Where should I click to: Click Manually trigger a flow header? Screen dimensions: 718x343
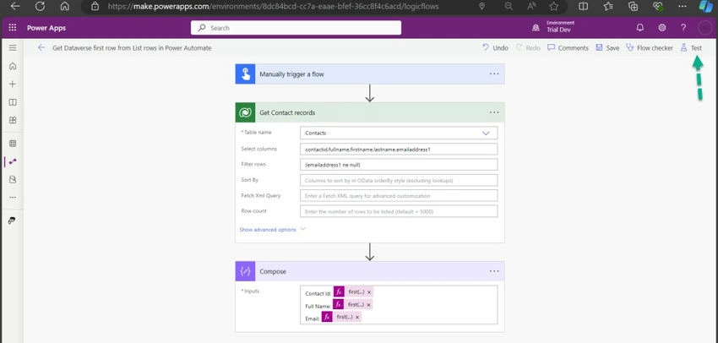370,73
